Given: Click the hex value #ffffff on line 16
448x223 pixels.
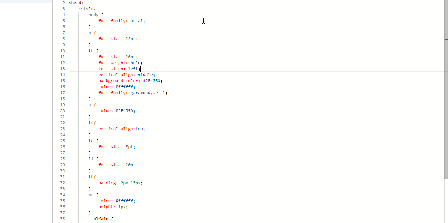Looking at the screenshot, I should (125, 86).
